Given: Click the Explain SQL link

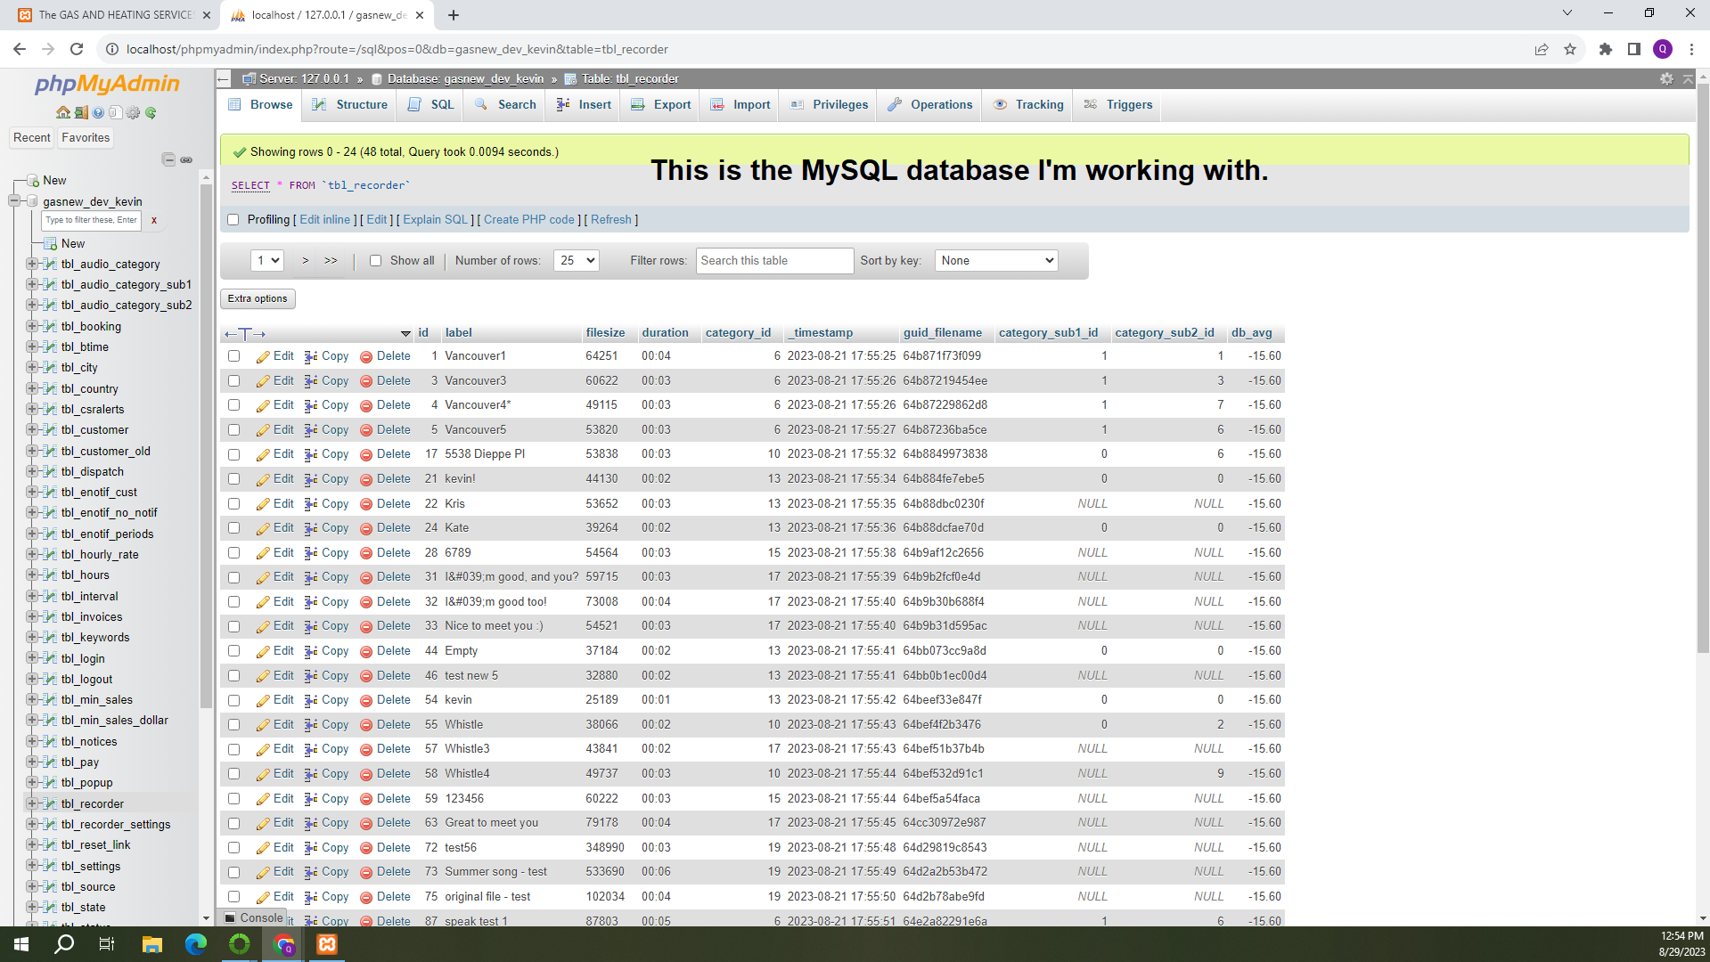Looking at the screenshot, I should (435, 220).
